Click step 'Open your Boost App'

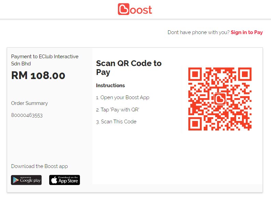123,97
